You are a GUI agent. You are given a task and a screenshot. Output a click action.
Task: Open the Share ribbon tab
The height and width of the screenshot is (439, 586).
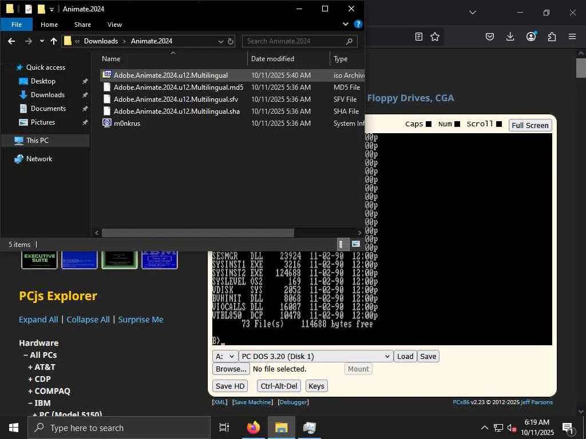pyautogui.click(x=82, y=25)
